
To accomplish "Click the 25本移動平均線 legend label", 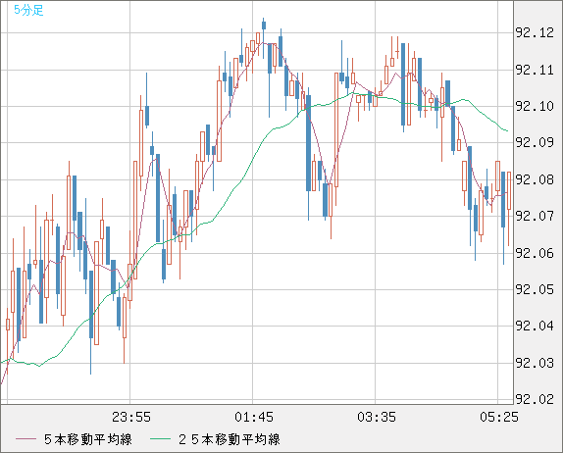I will tap(230, 439).
